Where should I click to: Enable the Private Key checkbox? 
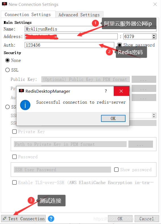click(x=14, y=132)
